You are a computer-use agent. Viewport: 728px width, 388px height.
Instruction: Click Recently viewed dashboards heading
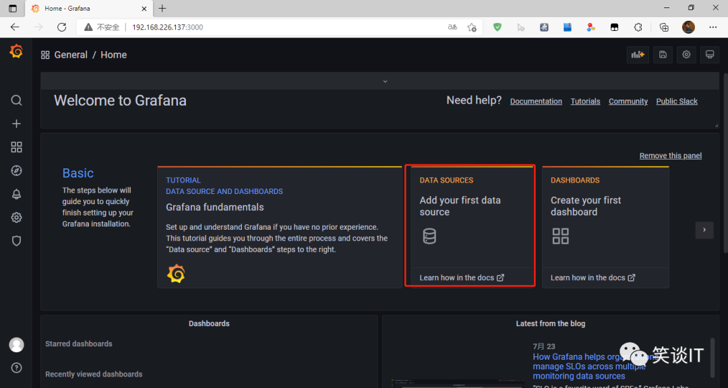click(x=94, y=374)
